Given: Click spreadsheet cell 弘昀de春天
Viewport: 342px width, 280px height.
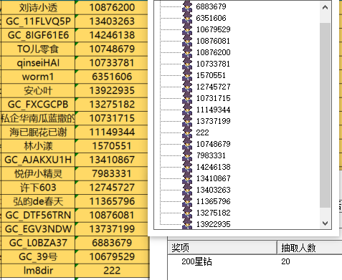Looking at the screenshot, I should (x=38, y=201).
